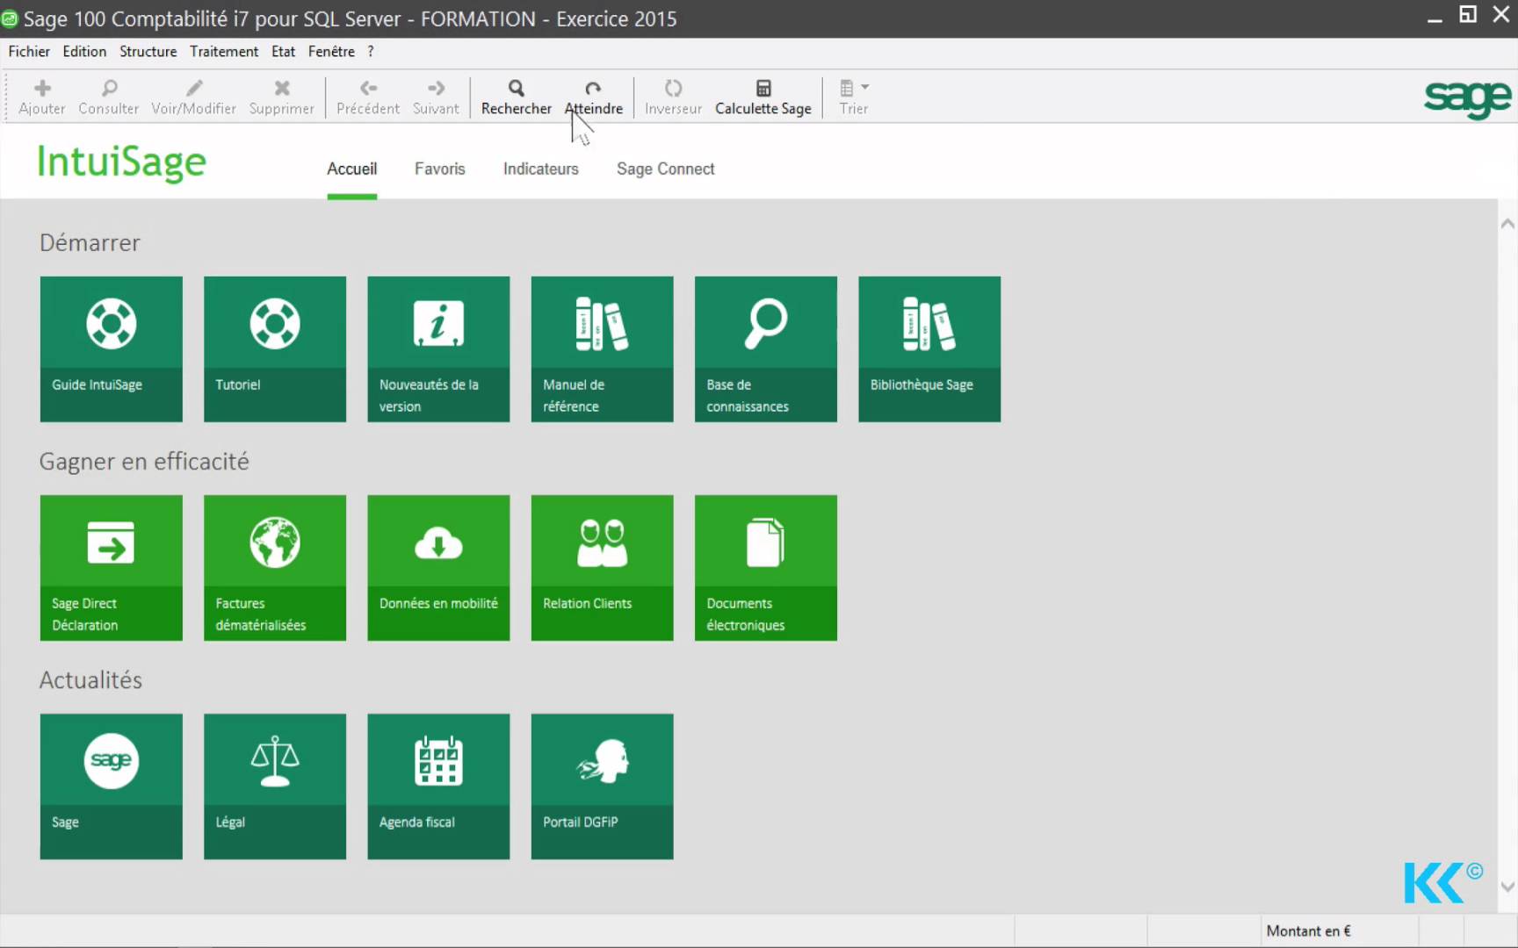Open the Edition menu
The width and height of the screenshot is (1518, 948).
point(84,52)
